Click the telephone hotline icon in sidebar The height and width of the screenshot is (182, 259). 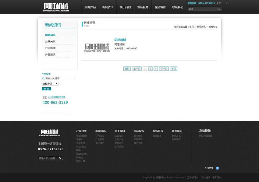click(x=45, y=97)
